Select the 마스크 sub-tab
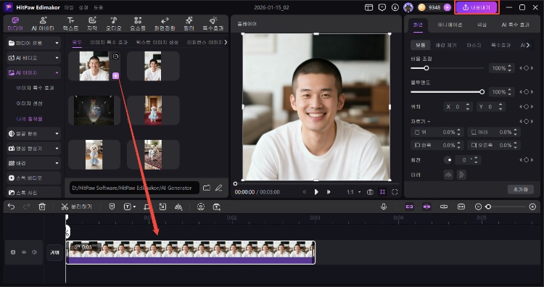 pos(474,45)
